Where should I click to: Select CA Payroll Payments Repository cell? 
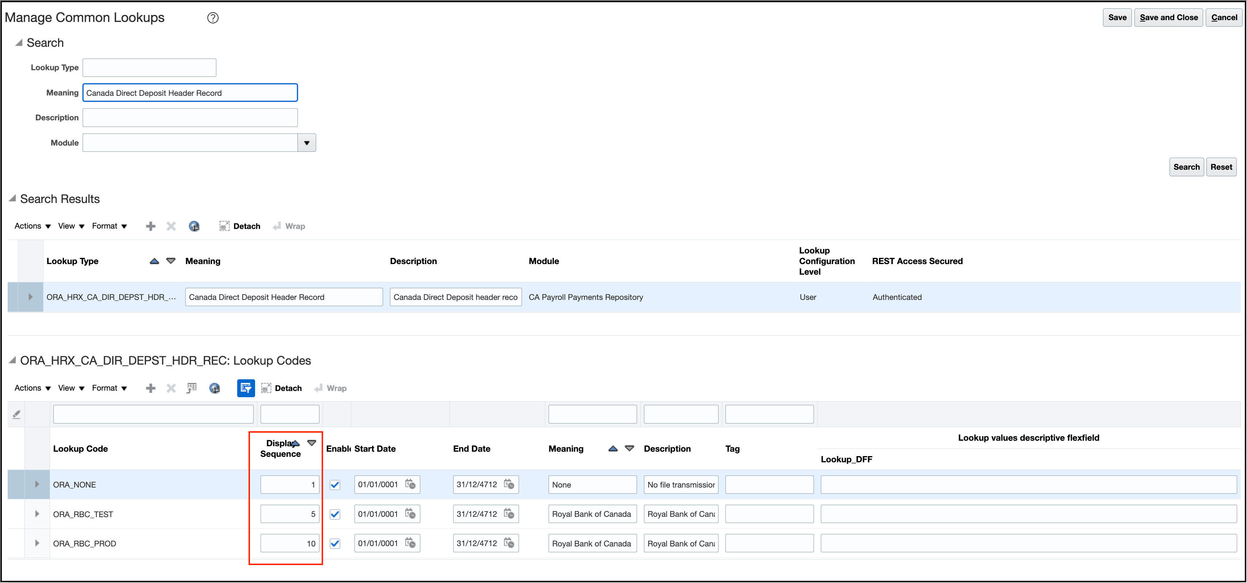(586, 297)
